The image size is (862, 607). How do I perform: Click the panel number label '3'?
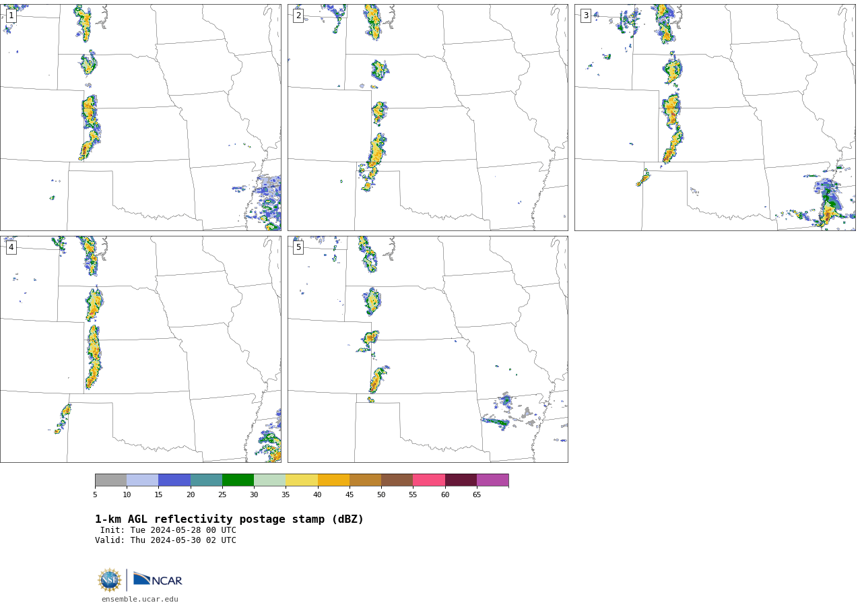point(585,15)
